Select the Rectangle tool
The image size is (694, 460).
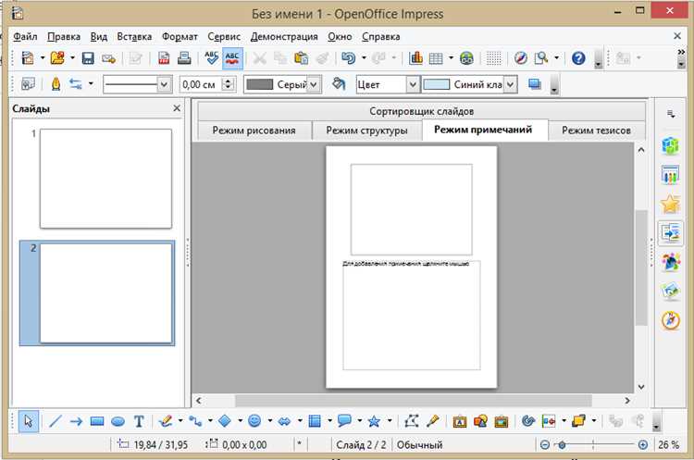(x=97, y=421)
